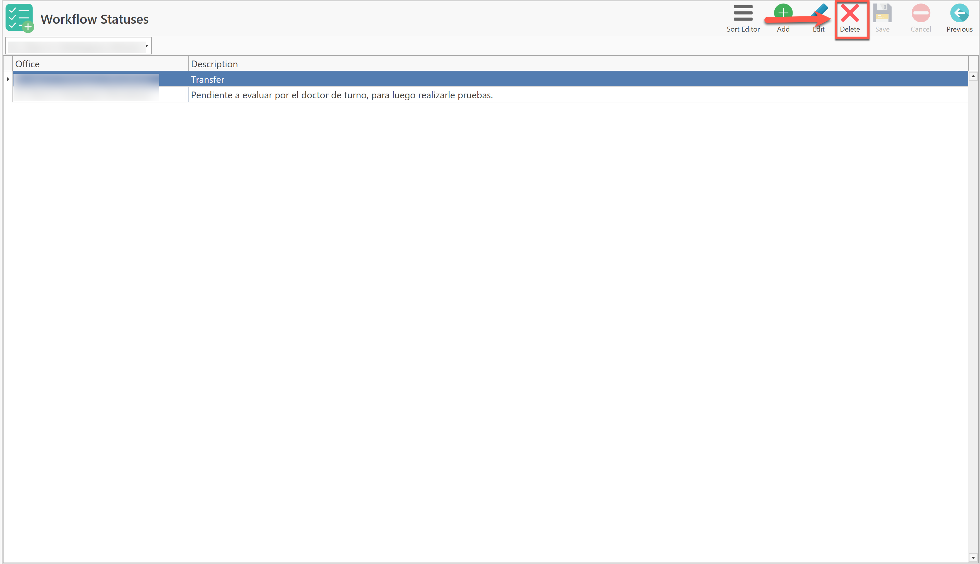Open the office filter dropdown arrow

[147, 46]
